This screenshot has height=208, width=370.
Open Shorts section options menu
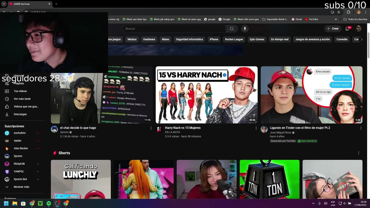pyautogui.click(x=359, y=153)
